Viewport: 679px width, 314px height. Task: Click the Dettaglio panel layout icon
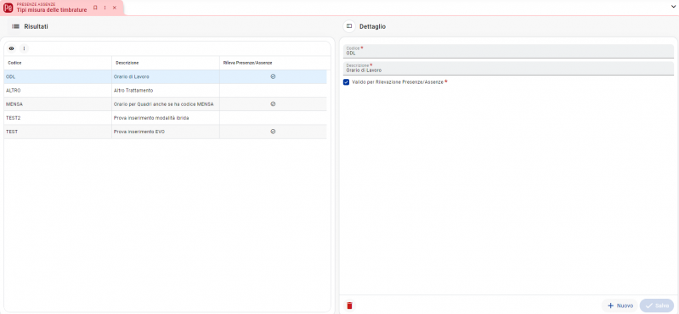(349, 26)
